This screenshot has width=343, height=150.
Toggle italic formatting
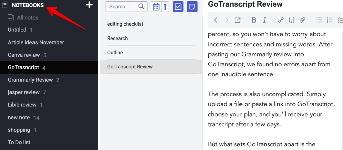click(x=265, y=20)
